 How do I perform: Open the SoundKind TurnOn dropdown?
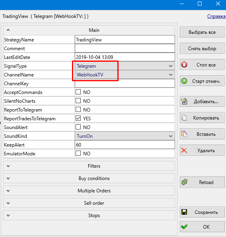click(x=125, y=136)
